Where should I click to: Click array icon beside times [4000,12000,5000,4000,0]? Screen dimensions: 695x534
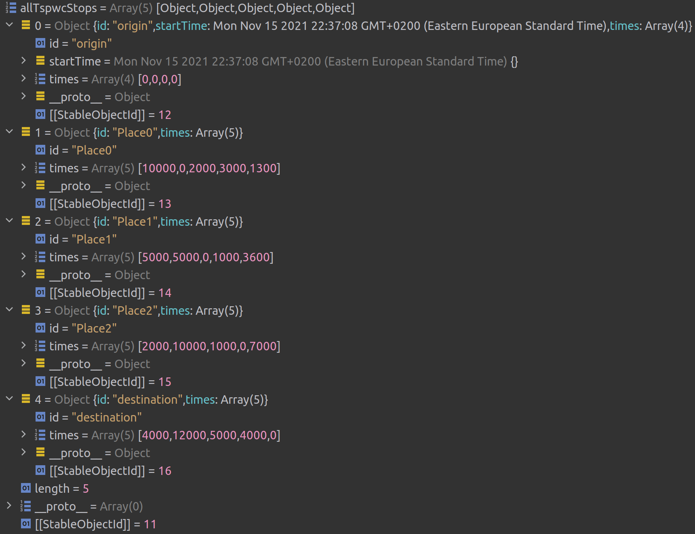click(40, 434)
